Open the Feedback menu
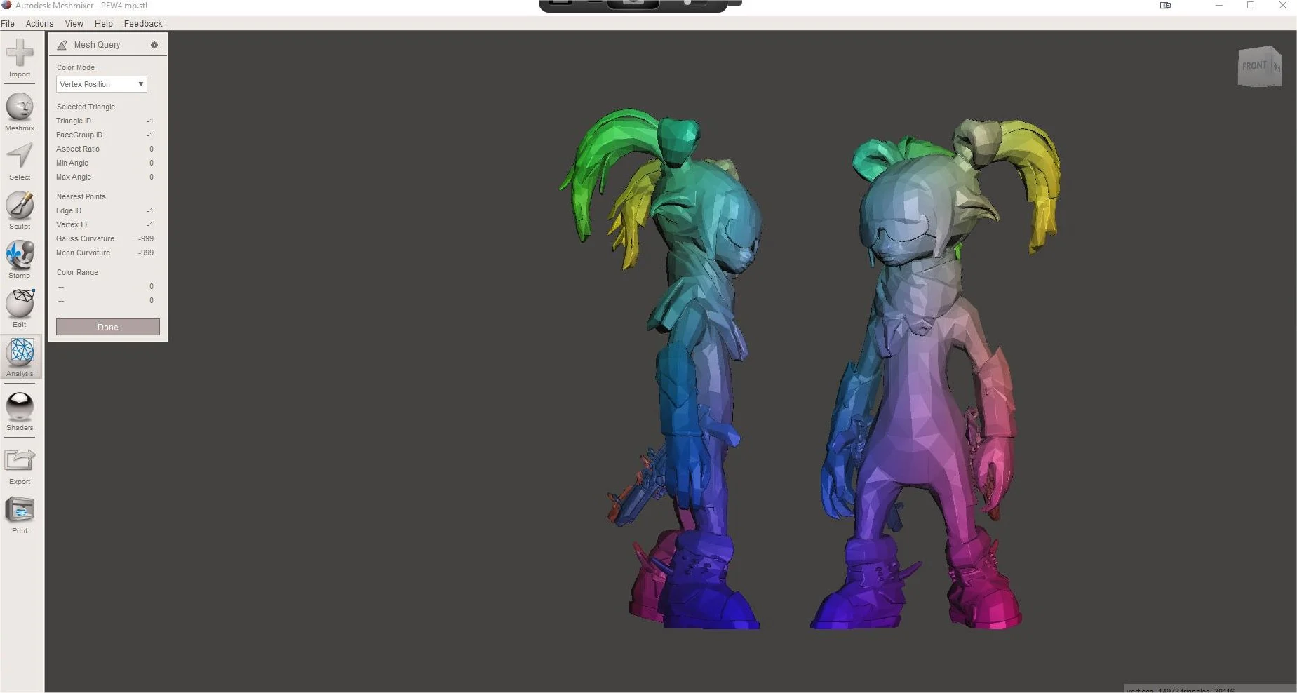Screen dimensions: 1297x693 point(143,23)
